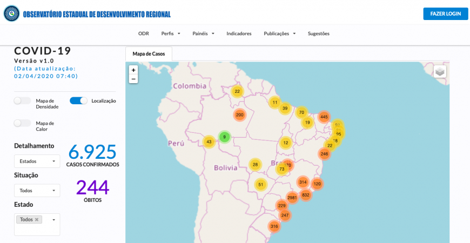Viewport: 470px width, 243px height.
Task: Select the 445 cases cluster marker
Action: pyautogui.click(x=324, y=117)
